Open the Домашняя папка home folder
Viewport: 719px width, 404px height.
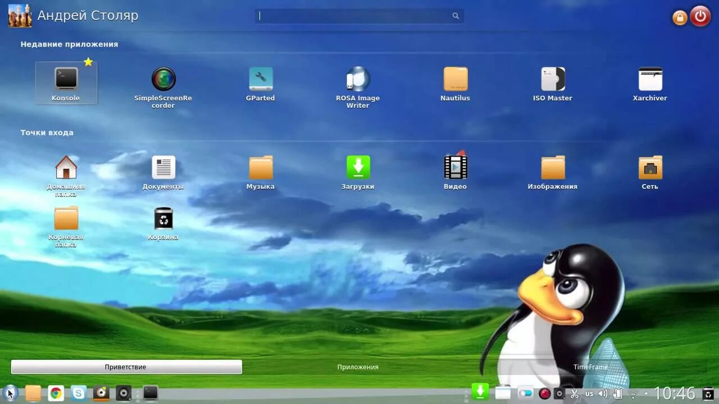point(66,167)
